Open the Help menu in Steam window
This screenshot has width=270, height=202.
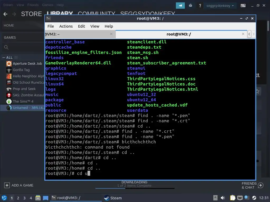coord(60,5)
